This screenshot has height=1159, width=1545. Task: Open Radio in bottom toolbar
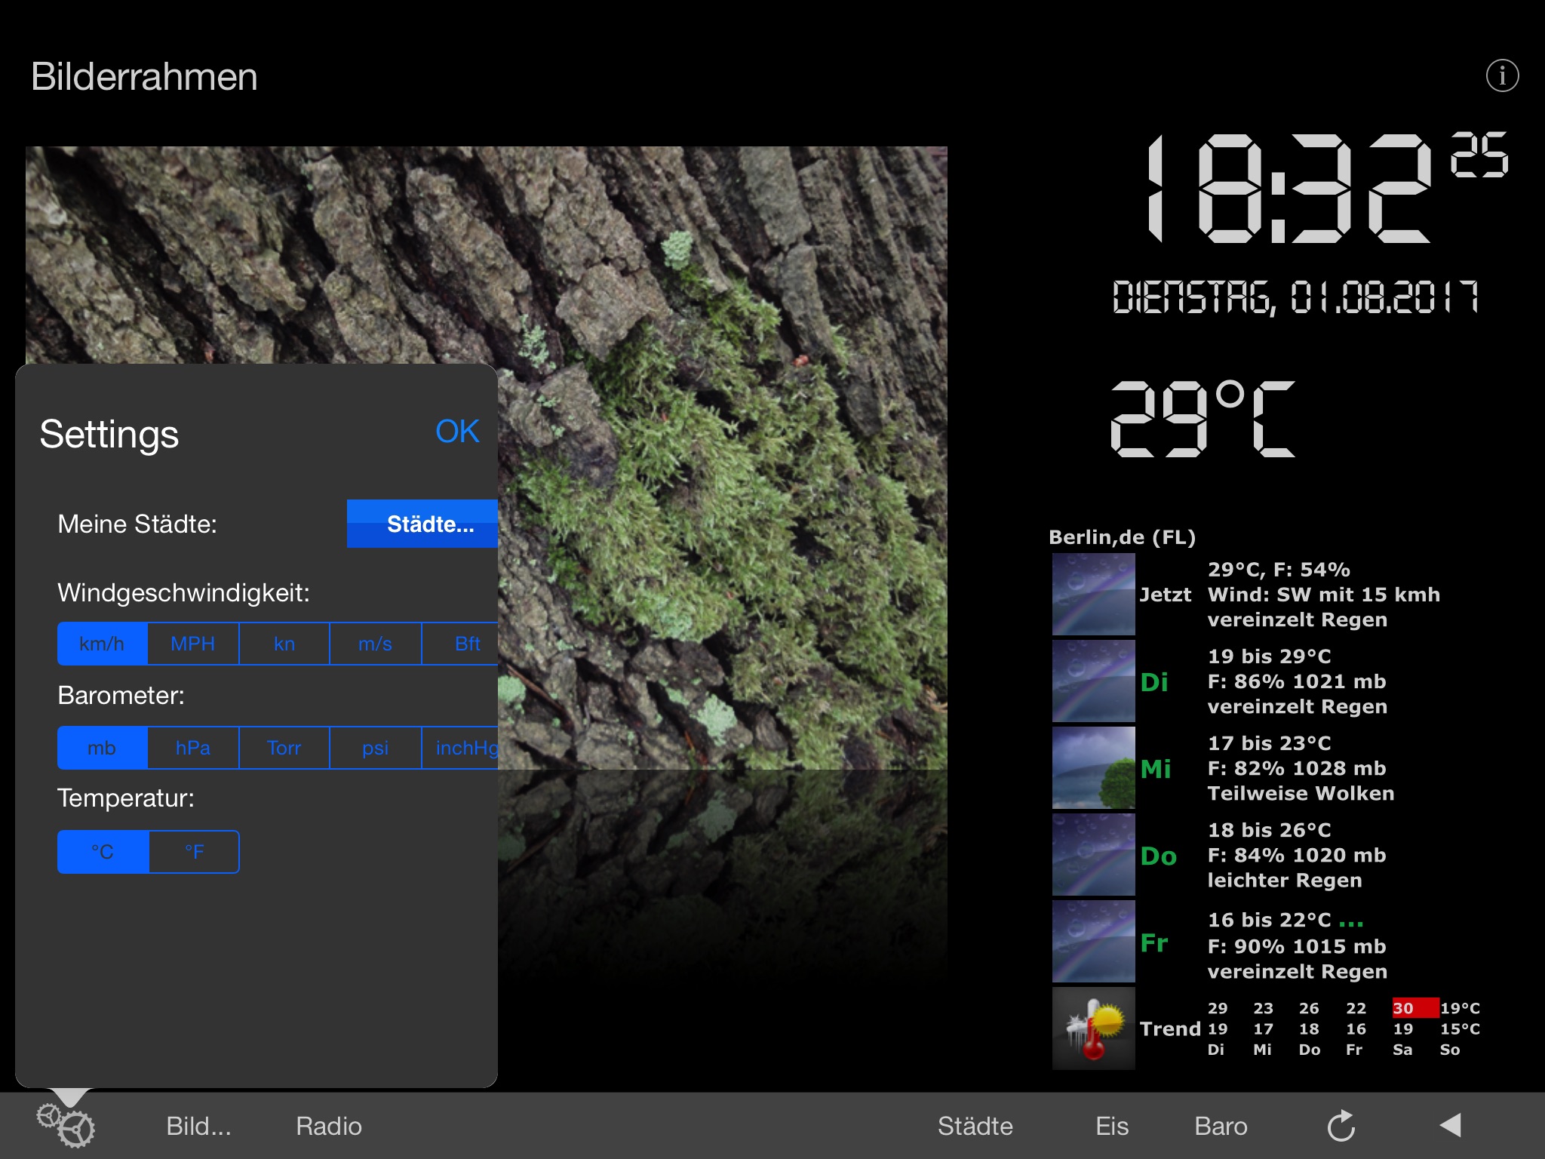point(329,1126)
